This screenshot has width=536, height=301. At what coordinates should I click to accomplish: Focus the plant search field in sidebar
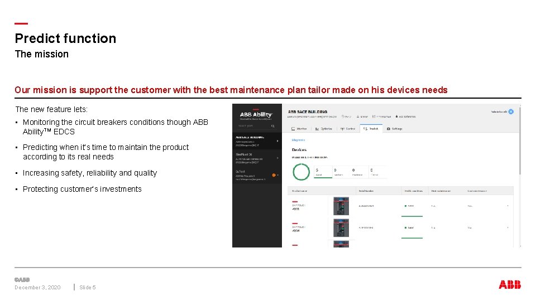tap(256, 126)
